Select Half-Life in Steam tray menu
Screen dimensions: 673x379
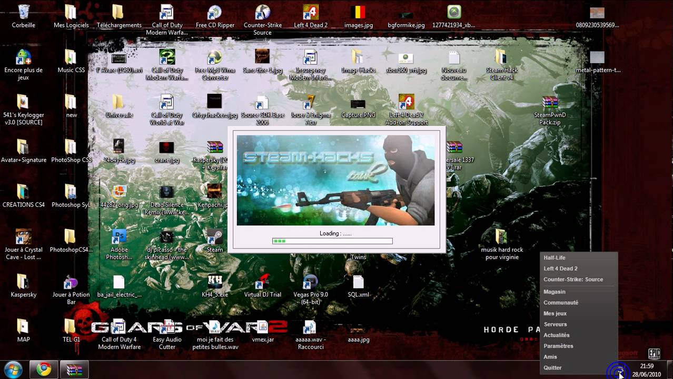(554, 257)
